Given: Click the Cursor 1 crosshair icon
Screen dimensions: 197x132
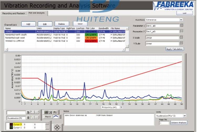Looking at the screenshot, I should point(11,128).
